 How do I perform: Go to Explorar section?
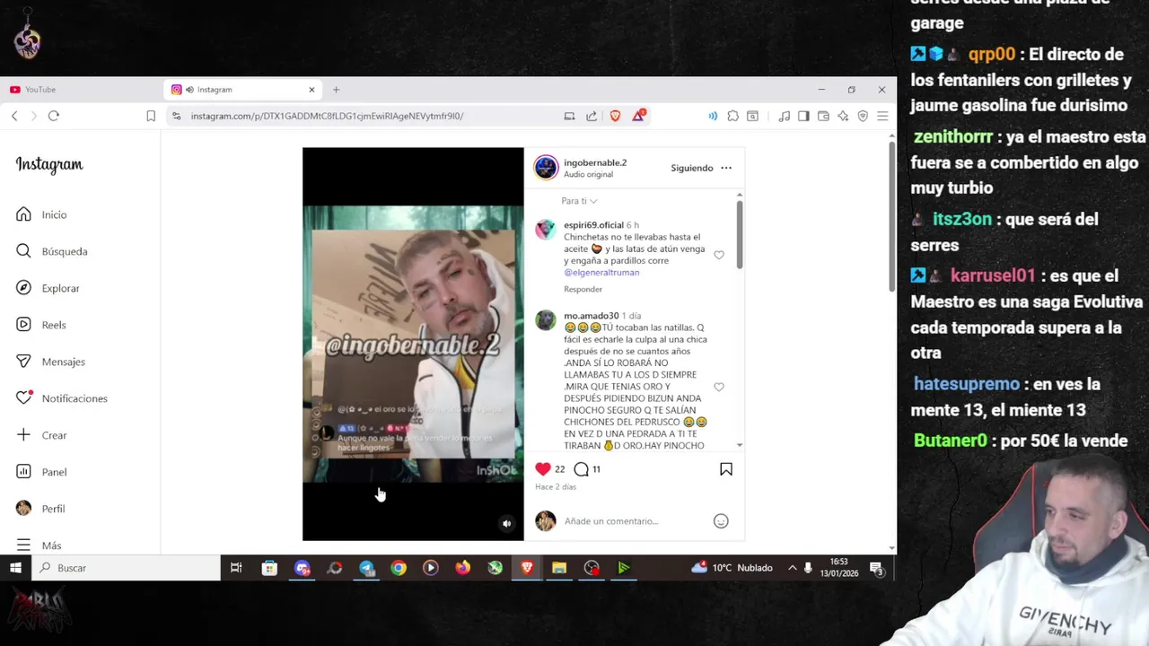click(x=48, y=288)
